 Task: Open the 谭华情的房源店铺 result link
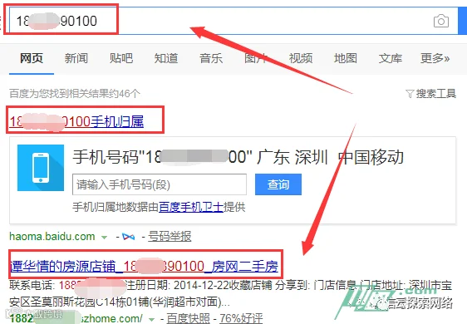coord(144,266)
